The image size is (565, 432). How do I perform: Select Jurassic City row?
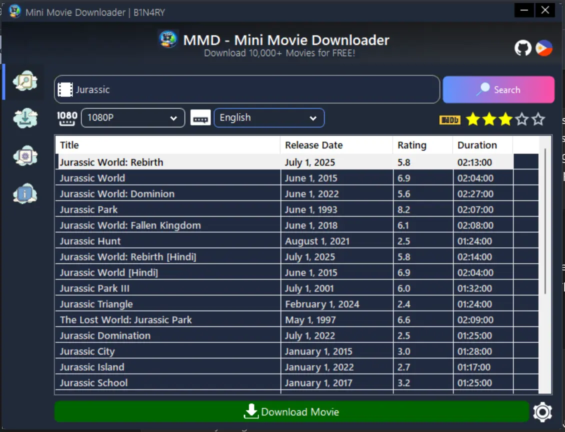[297, 351]
